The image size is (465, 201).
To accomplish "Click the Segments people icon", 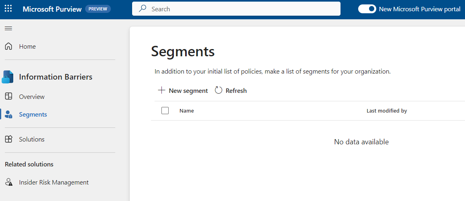I will pos(8,115).
